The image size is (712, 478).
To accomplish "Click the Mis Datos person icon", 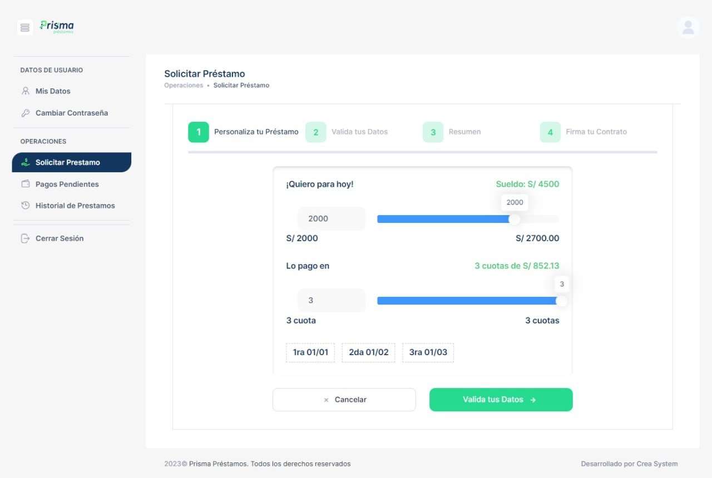I will click(25, 91).
